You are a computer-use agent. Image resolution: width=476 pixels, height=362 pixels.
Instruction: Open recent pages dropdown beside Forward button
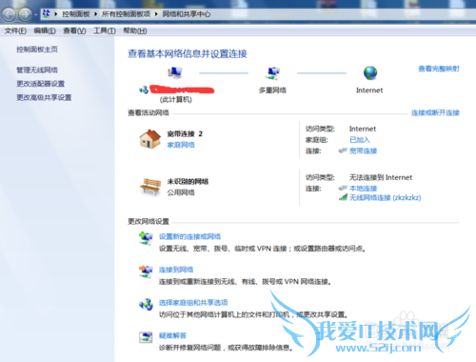36,14
